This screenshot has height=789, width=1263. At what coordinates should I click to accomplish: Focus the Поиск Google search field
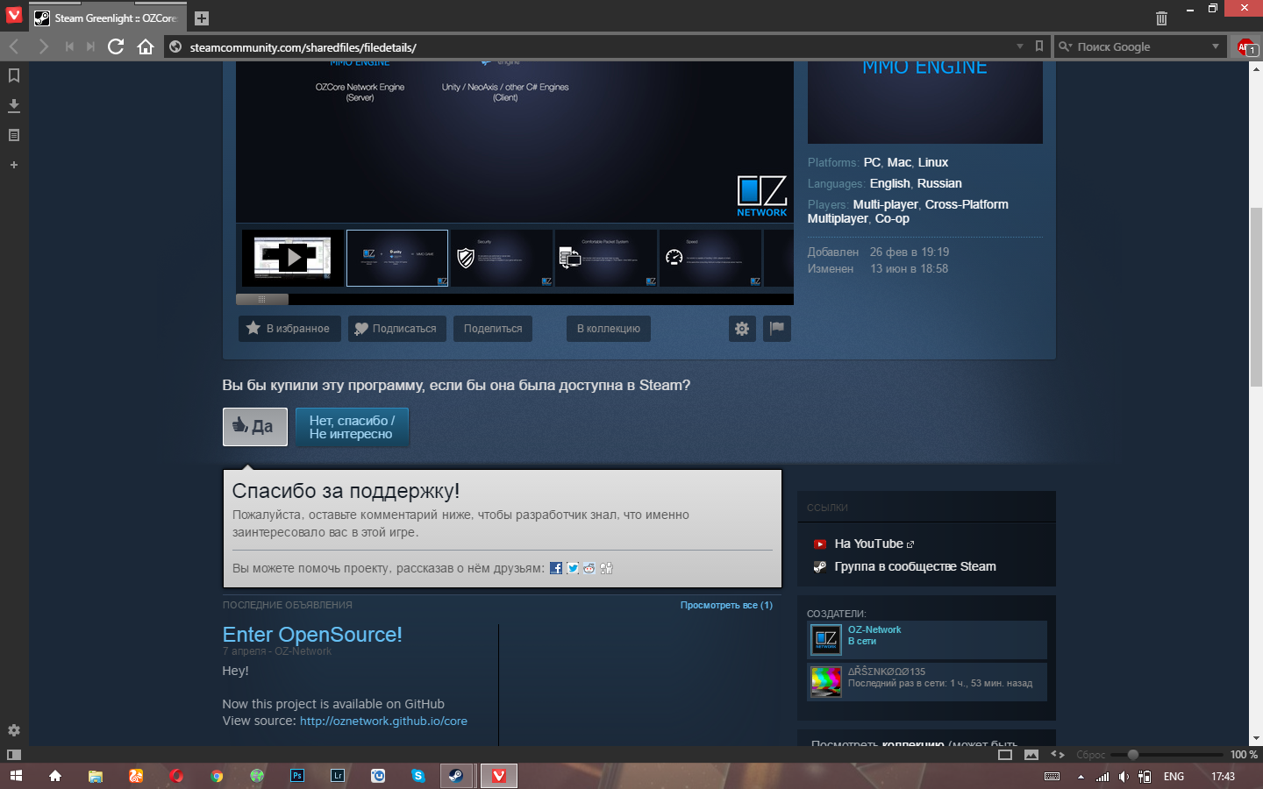pyautogui.click(x=1140, y=47)
